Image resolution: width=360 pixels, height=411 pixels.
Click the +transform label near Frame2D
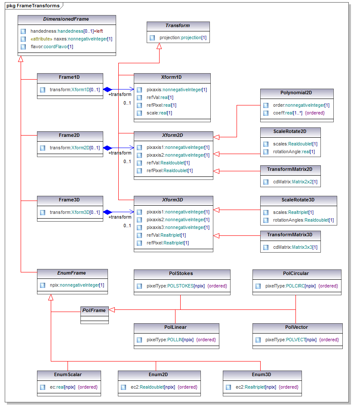pos(120,153)
